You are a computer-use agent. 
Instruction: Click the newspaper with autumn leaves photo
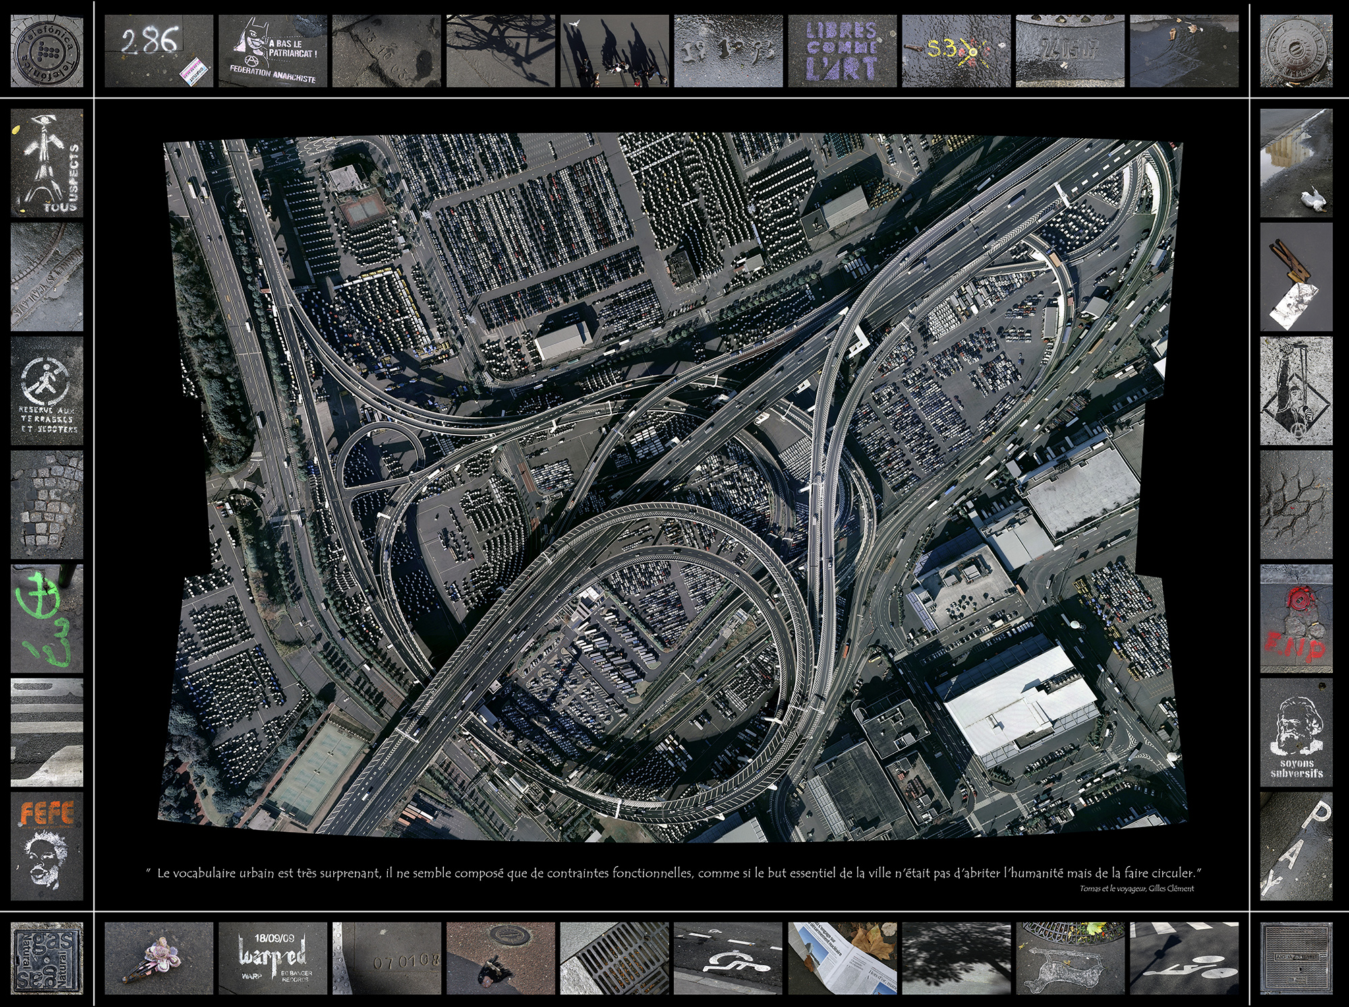pyautogui.click(x=842, y=958)
